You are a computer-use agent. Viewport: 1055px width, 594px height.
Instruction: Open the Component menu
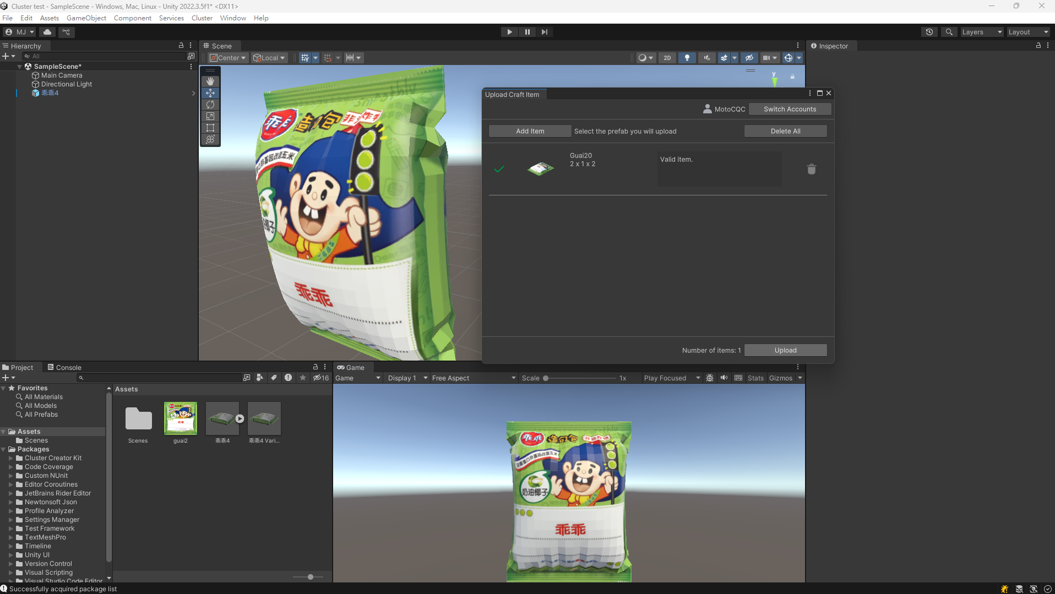(133, 18)
